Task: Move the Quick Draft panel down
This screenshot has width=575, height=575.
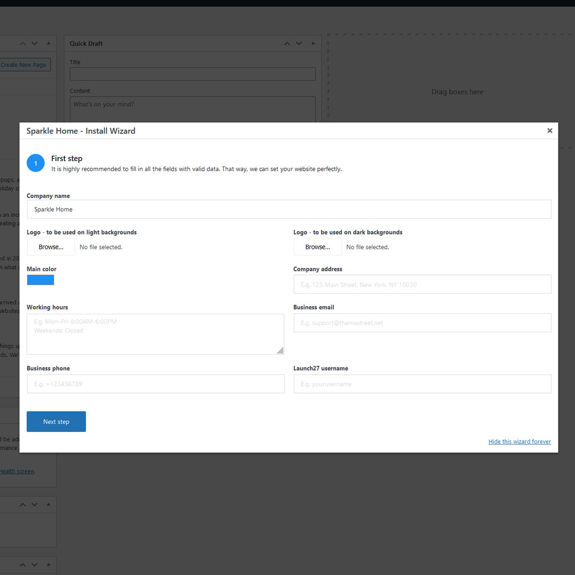Action: (x=299, y=44)
